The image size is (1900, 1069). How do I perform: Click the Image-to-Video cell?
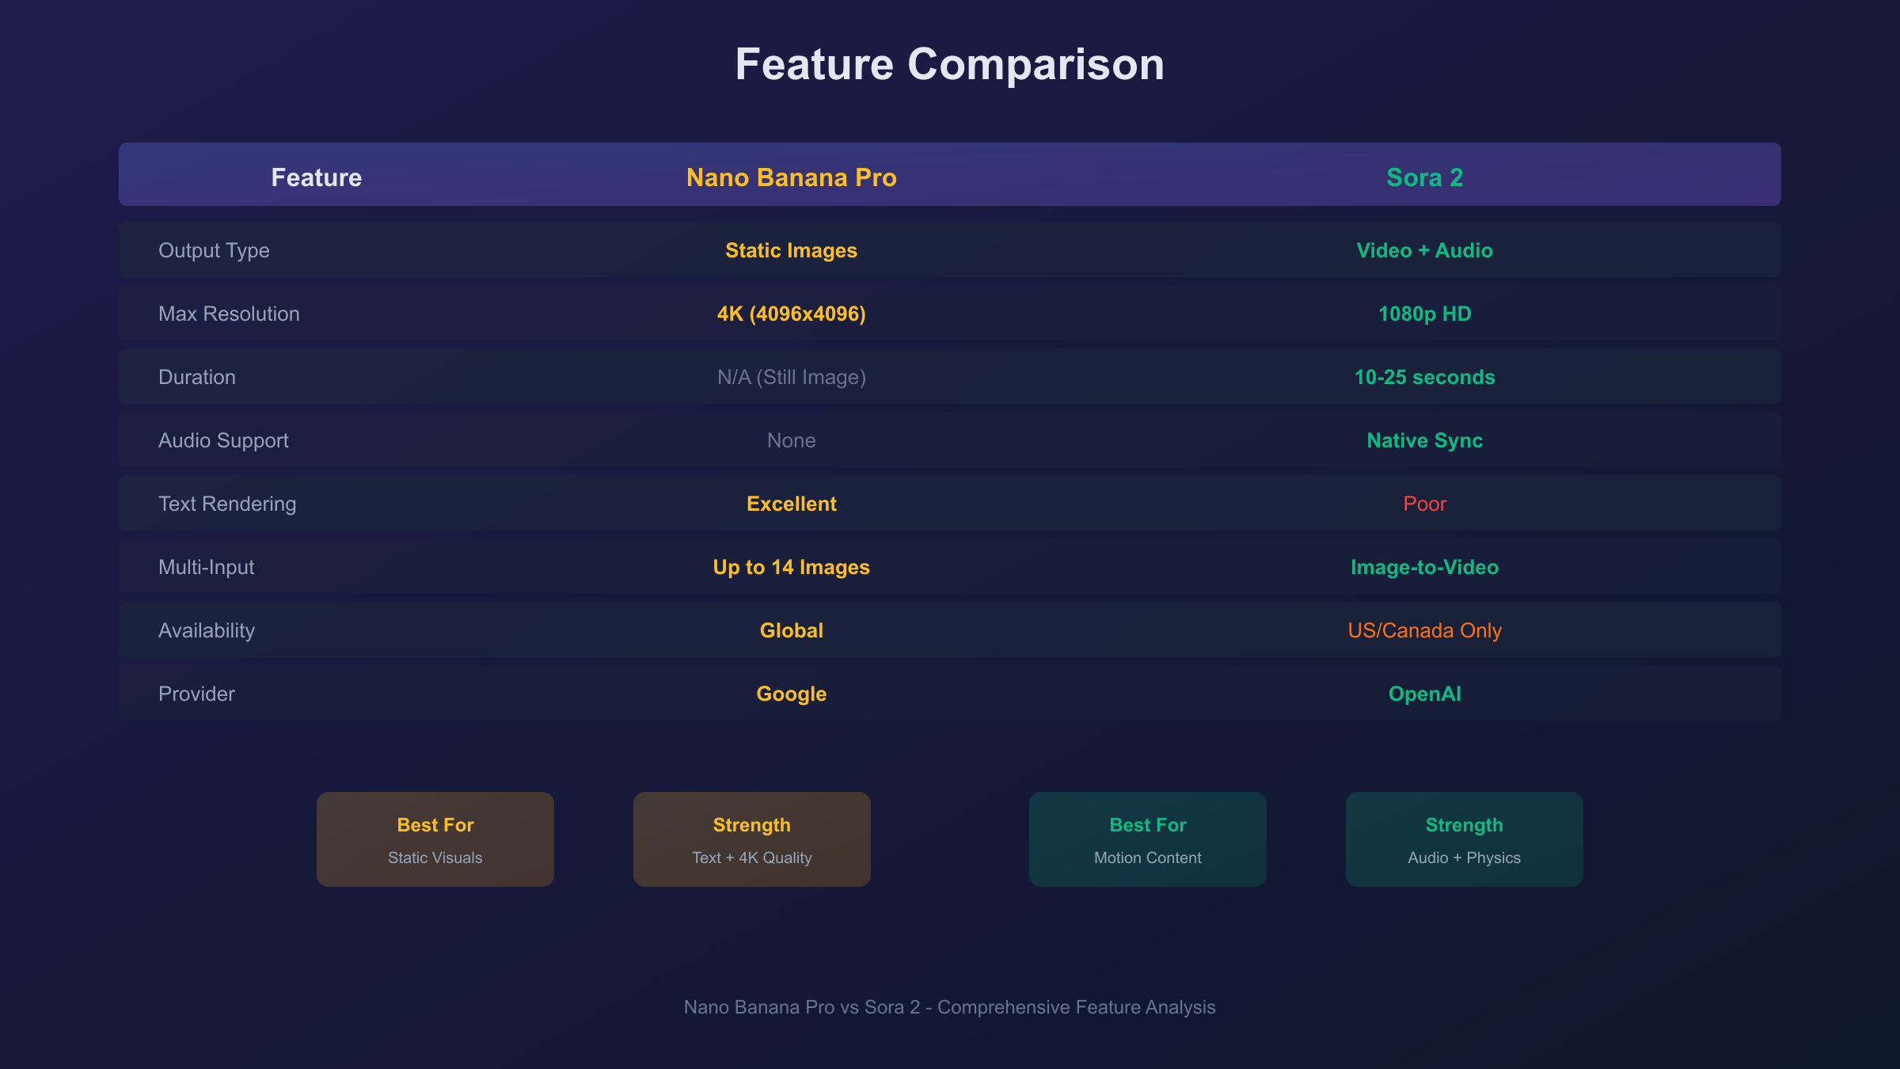1423,567
